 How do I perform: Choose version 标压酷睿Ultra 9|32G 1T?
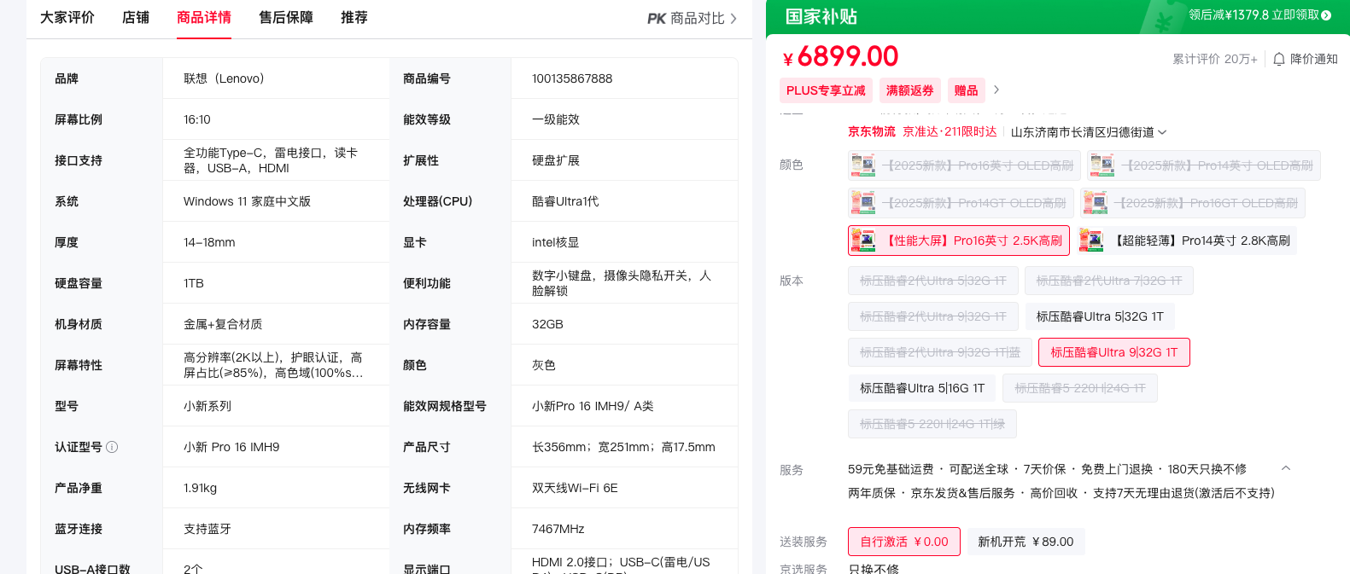pyautogui.click(x=1114, y=352)
